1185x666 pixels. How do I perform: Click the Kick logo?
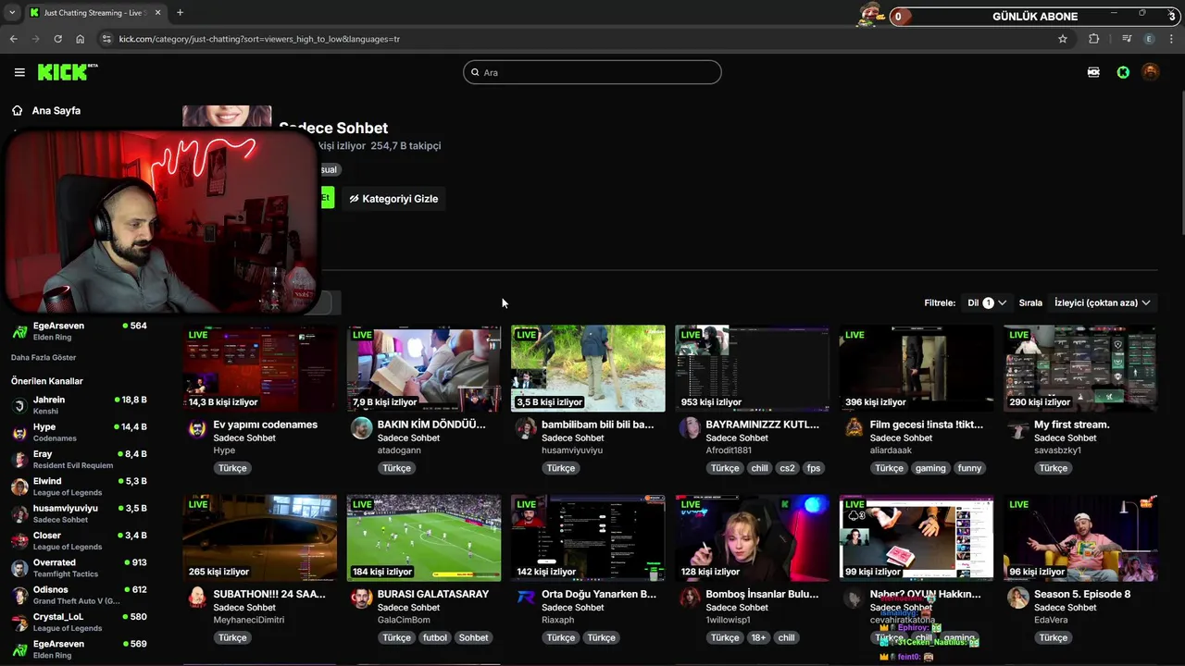tap(68, 72)
